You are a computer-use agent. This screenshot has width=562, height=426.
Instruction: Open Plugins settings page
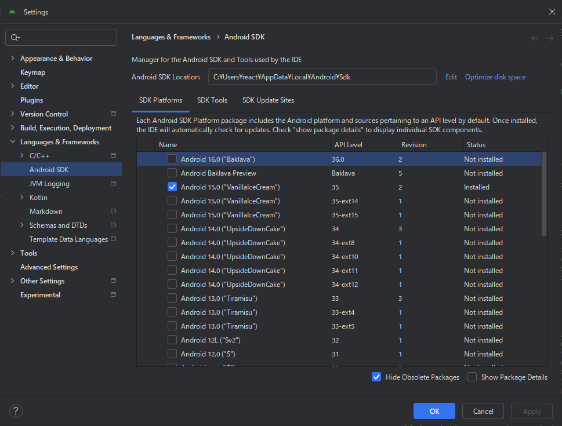point(31,100)
